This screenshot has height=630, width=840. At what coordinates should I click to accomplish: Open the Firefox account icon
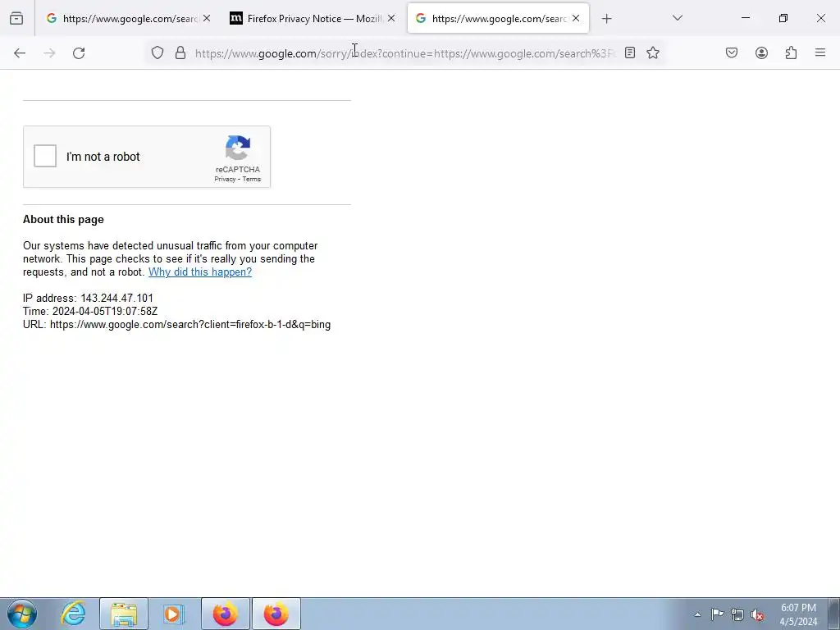point(761,52)
